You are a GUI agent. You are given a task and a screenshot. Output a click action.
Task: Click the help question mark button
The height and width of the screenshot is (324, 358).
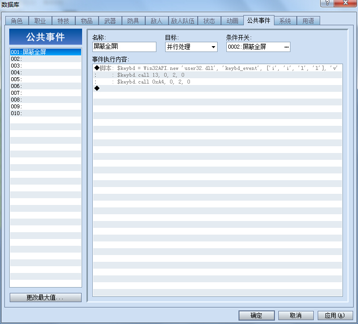click(327, 3)
